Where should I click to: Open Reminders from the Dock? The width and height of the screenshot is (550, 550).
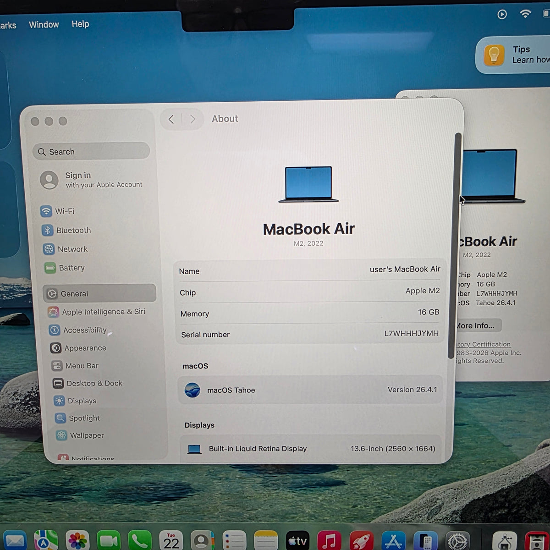(x=234, y=541)
